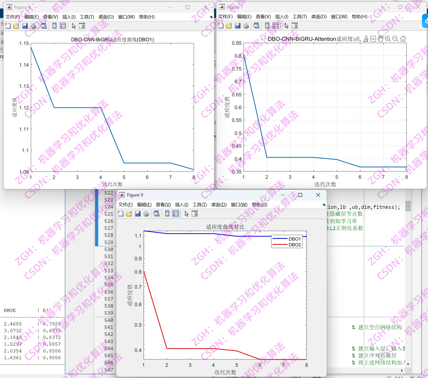Open 帮助(H) menu in Figure 7
This screenshot has height=378, width=428.
tap(360, 17)
